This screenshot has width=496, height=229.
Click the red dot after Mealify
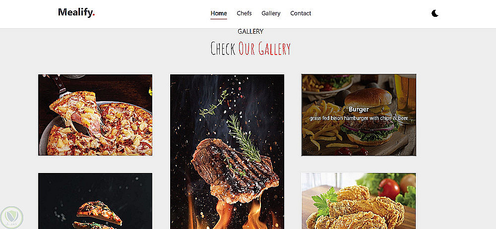(x=94, y=15)
